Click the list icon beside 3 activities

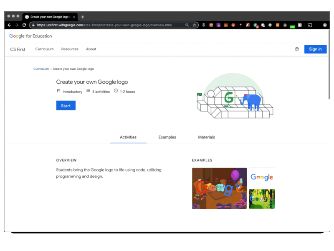88,91
